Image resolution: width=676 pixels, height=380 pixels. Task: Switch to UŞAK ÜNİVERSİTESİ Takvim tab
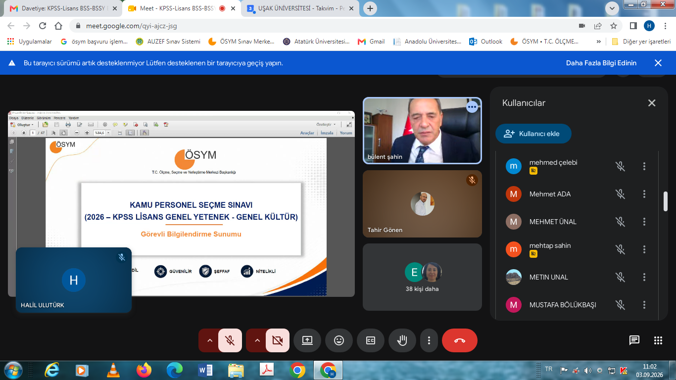click(x=301, y=8)
